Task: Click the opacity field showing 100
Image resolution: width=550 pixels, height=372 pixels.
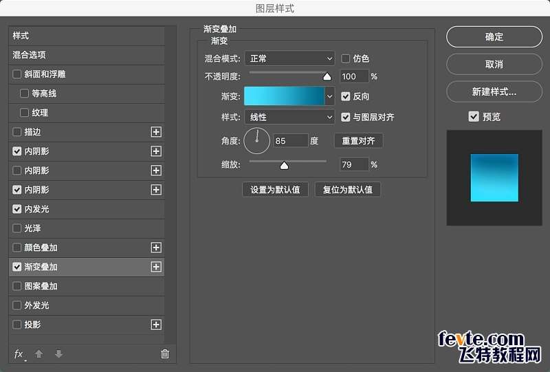Action: (x=354, y=76)
